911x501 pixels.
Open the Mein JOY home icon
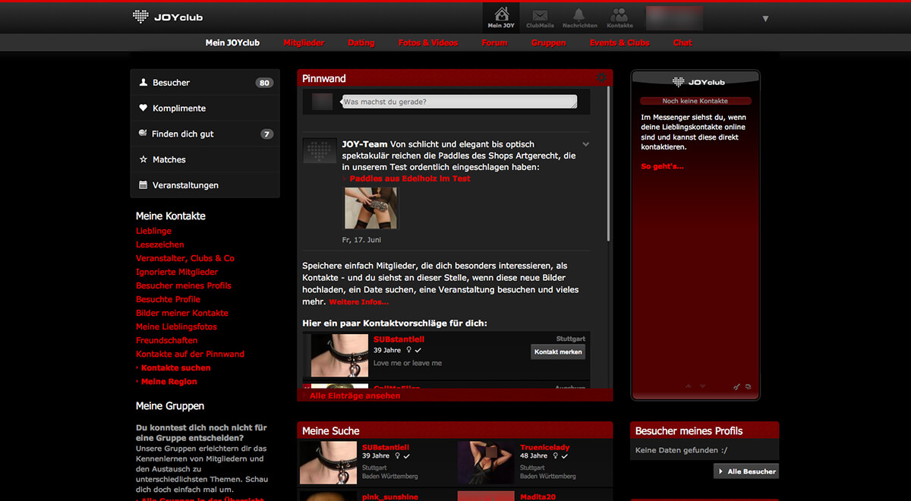501,17
